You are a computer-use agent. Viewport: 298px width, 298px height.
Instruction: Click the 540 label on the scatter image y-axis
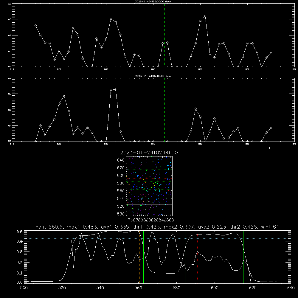pyautogui.click(x=121, y=198)
